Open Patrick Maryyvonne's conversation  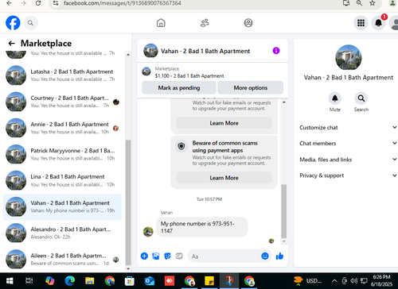coord(62,154)
